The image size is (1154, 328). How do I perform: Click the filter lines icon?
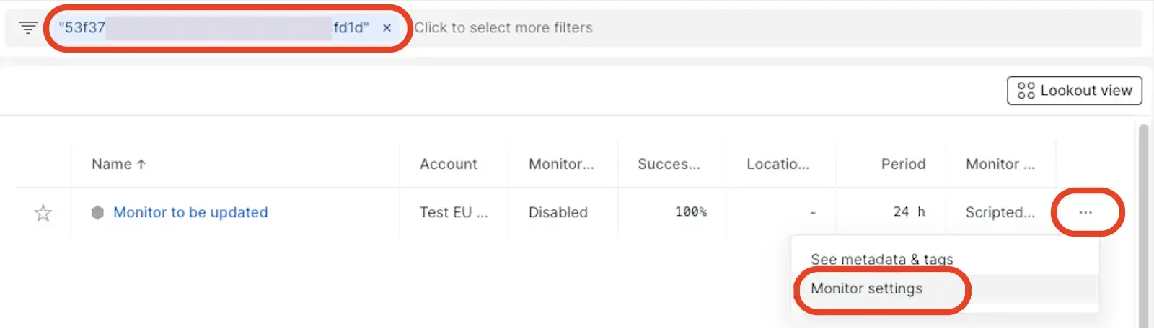coord(28,28)
